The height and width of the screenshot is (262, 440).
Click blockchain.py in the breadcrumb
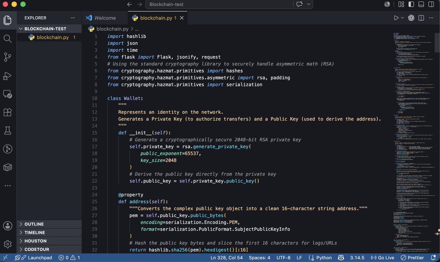coord(112,29)
